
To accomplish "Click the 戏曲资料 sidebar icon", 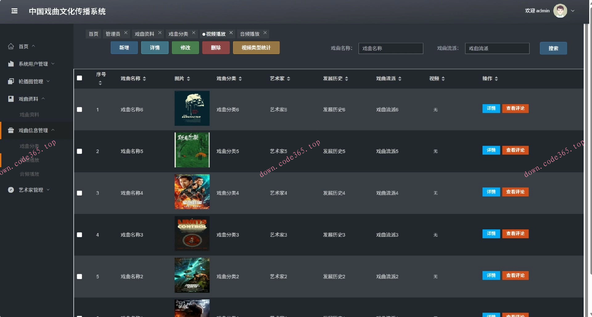I will [x=11, y=99].
